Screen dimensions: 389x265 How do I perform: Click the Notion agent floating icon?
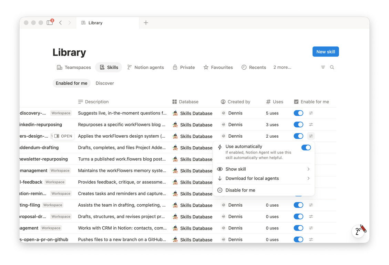(359, 231)
